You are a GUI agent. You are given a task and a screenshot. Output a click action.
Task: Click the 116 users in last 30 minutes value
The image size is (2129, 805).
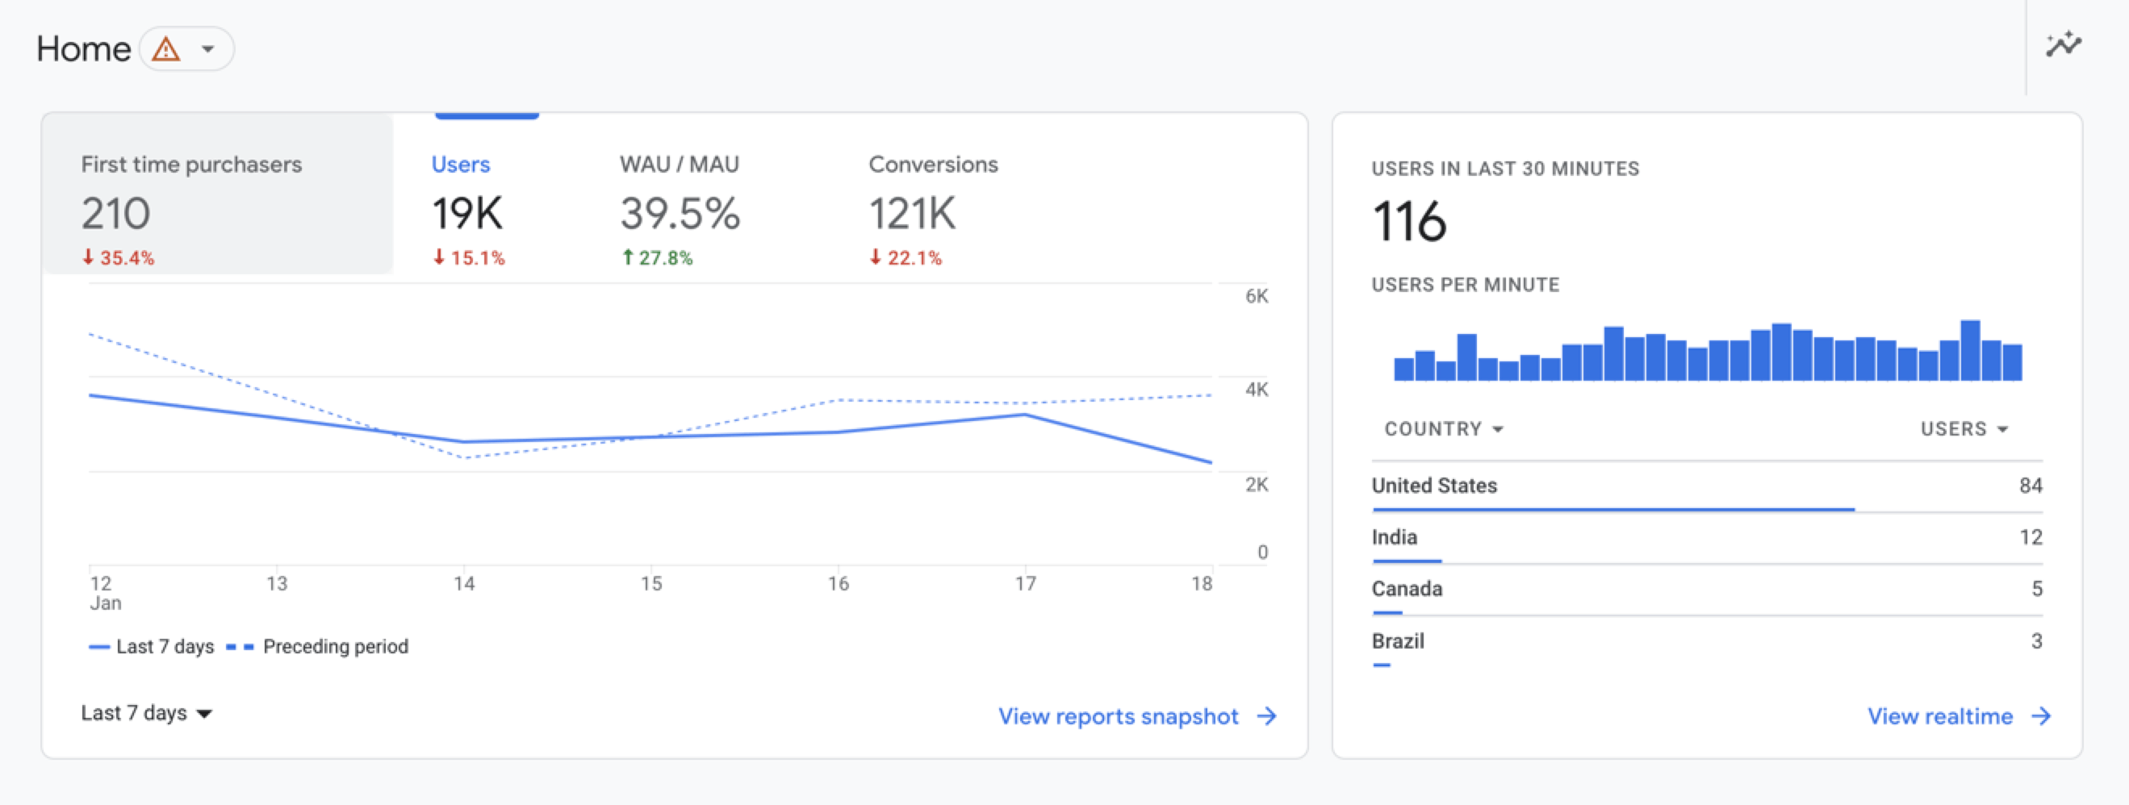pyautogui.click(x=1409, y=221)
